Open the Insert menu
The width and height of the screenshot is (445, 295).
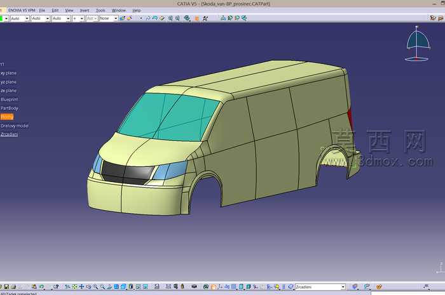pos(85,10)
